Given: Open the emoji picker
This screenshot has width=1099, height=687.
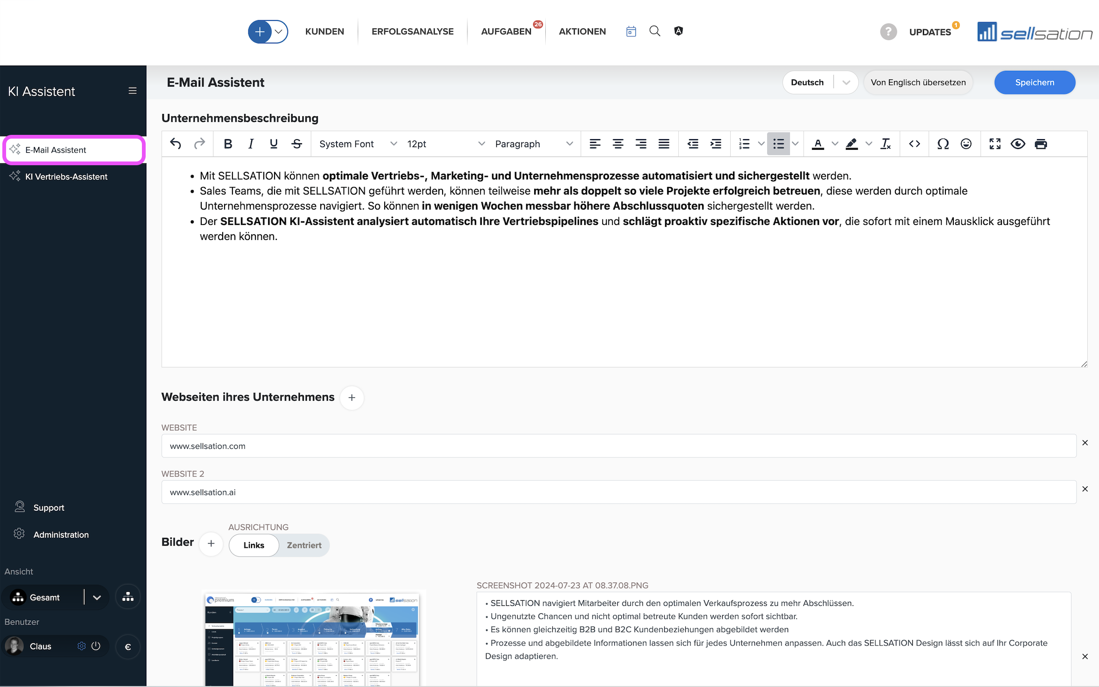Looking at the screenshot, I should pyautogui.click(x=966, y=144).
